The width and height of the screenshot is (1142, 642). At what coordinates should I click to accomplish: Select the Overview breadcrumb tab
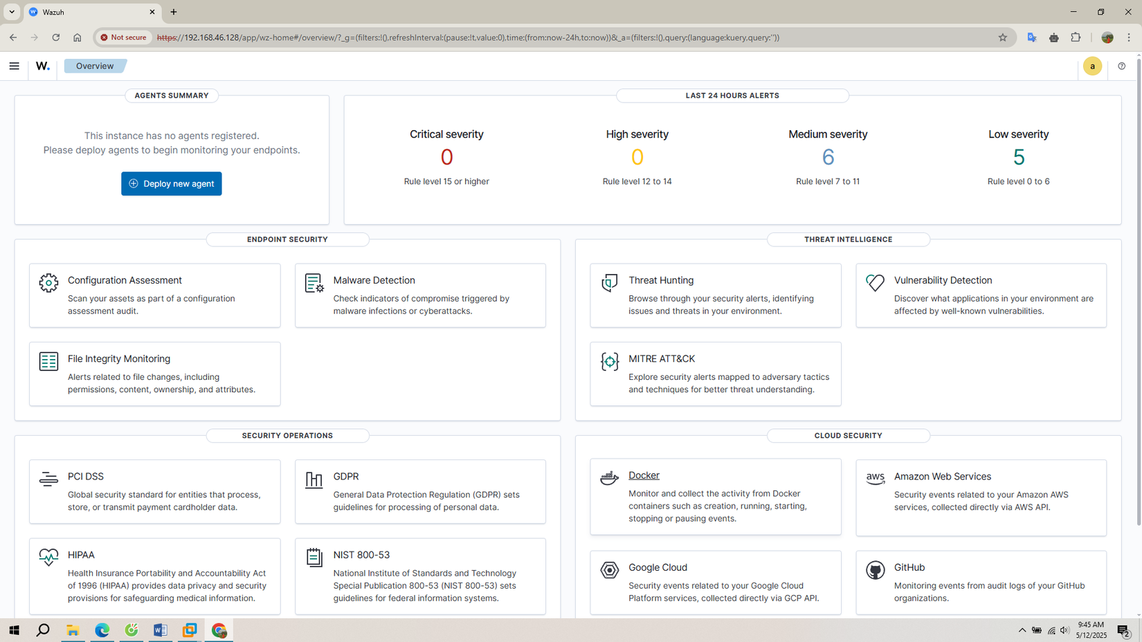[95, 66]
